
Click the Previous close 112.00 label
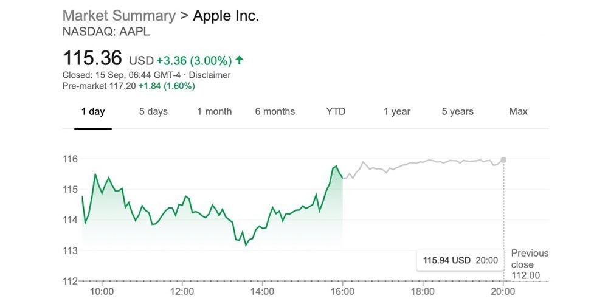pos(529,264)
